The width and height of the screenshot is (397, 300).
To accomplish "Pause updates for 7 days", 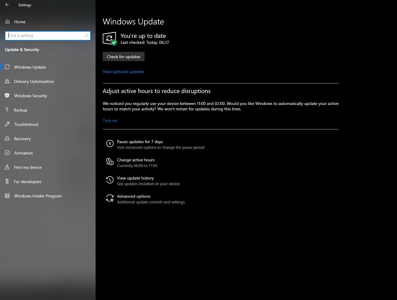I will [140, 142].
